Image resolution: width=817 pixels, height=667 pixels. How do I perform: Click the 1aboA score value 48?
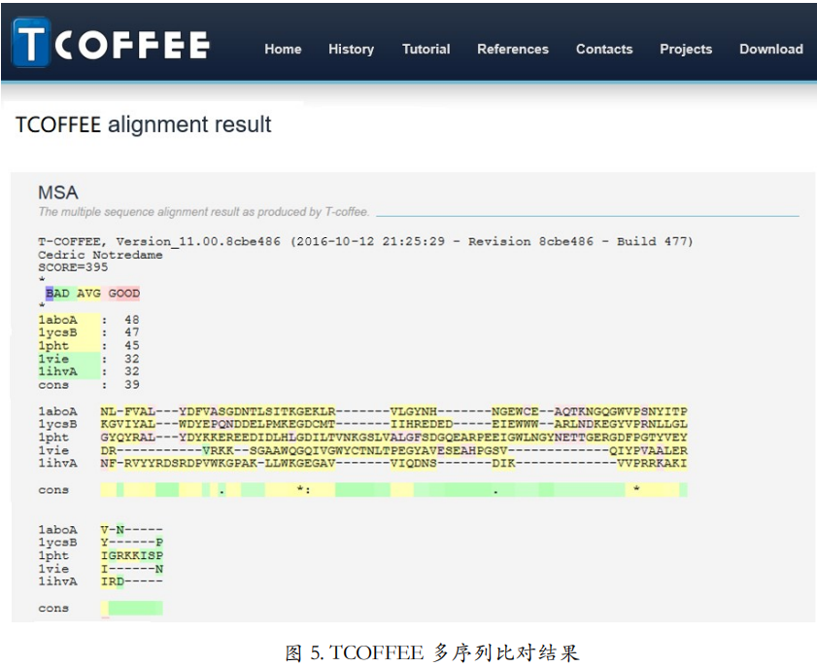[x=132, y=320]
